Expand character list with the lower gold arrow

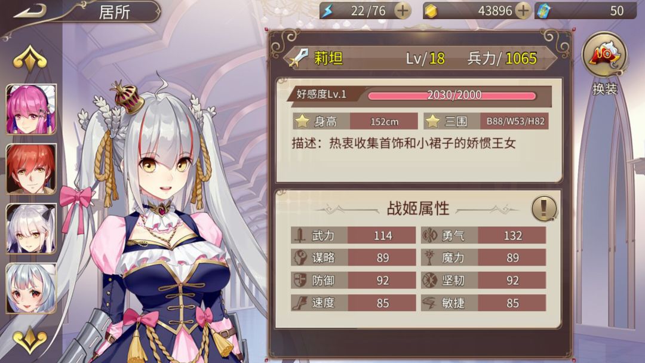(x=30, y=340)
